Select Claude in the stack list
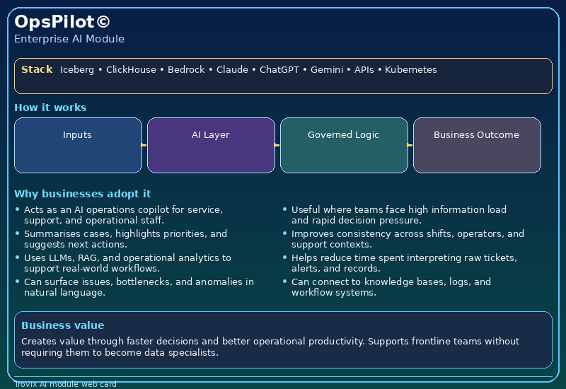The image size is (566, 389). (232, 70)
